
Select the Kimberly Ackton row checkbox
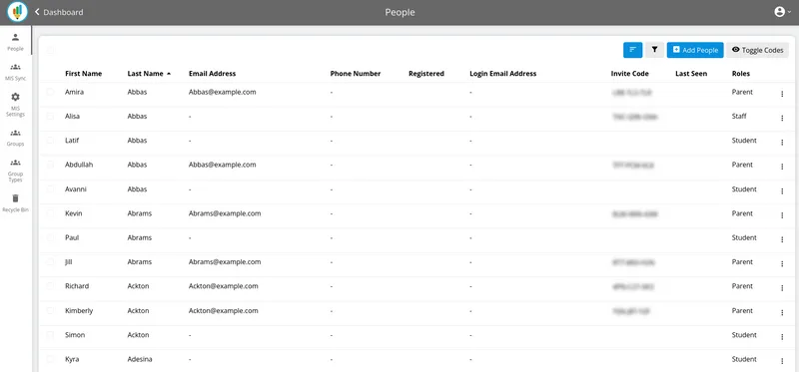50,310
